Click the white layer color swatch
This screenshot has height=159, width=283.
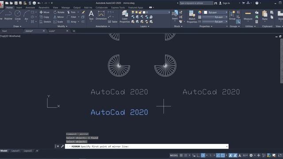click(144, 12)
